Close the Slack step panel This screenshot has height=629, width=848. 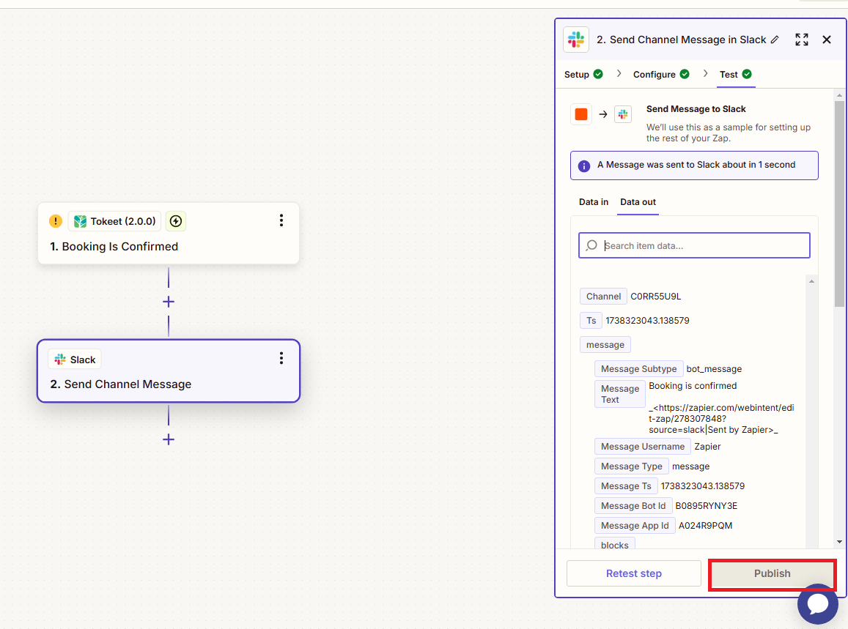(826, 40)
